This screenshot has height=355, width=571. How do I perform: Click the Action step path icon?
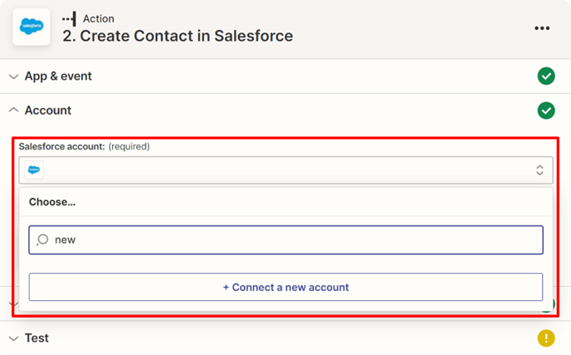[68, 18]
